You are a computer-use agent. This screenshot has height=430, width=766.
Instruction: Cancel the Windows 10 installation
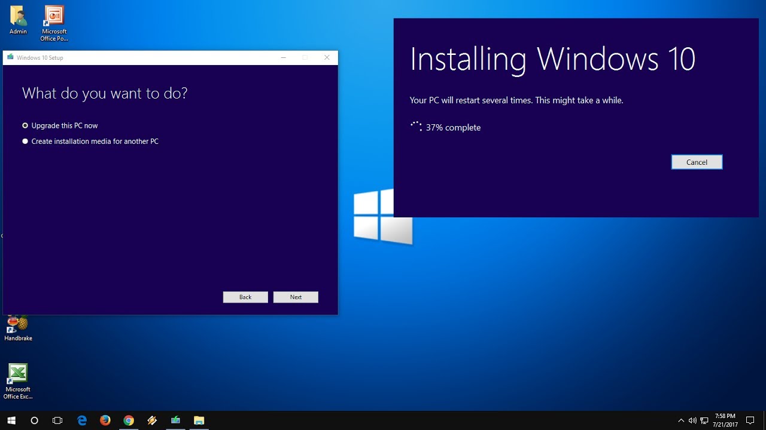coord(697,162)
